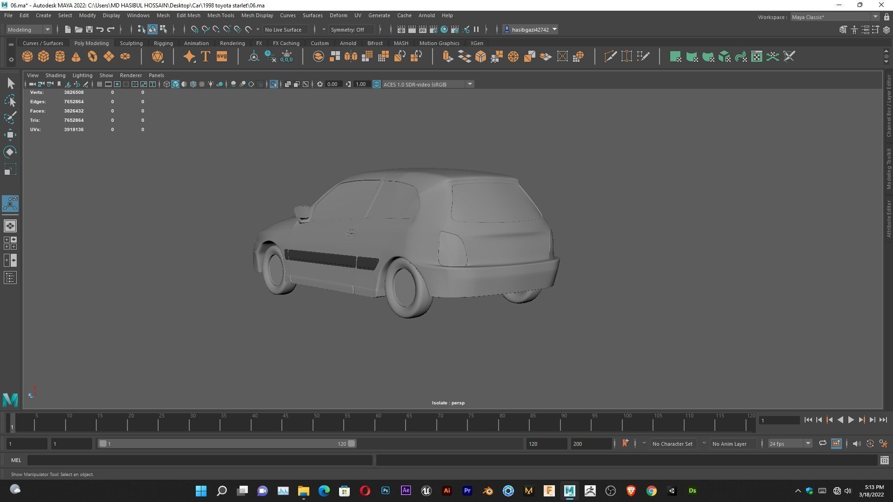Click the MEL command language label
The height and width of the screenshot is (502, 893).
pos(16,460)
